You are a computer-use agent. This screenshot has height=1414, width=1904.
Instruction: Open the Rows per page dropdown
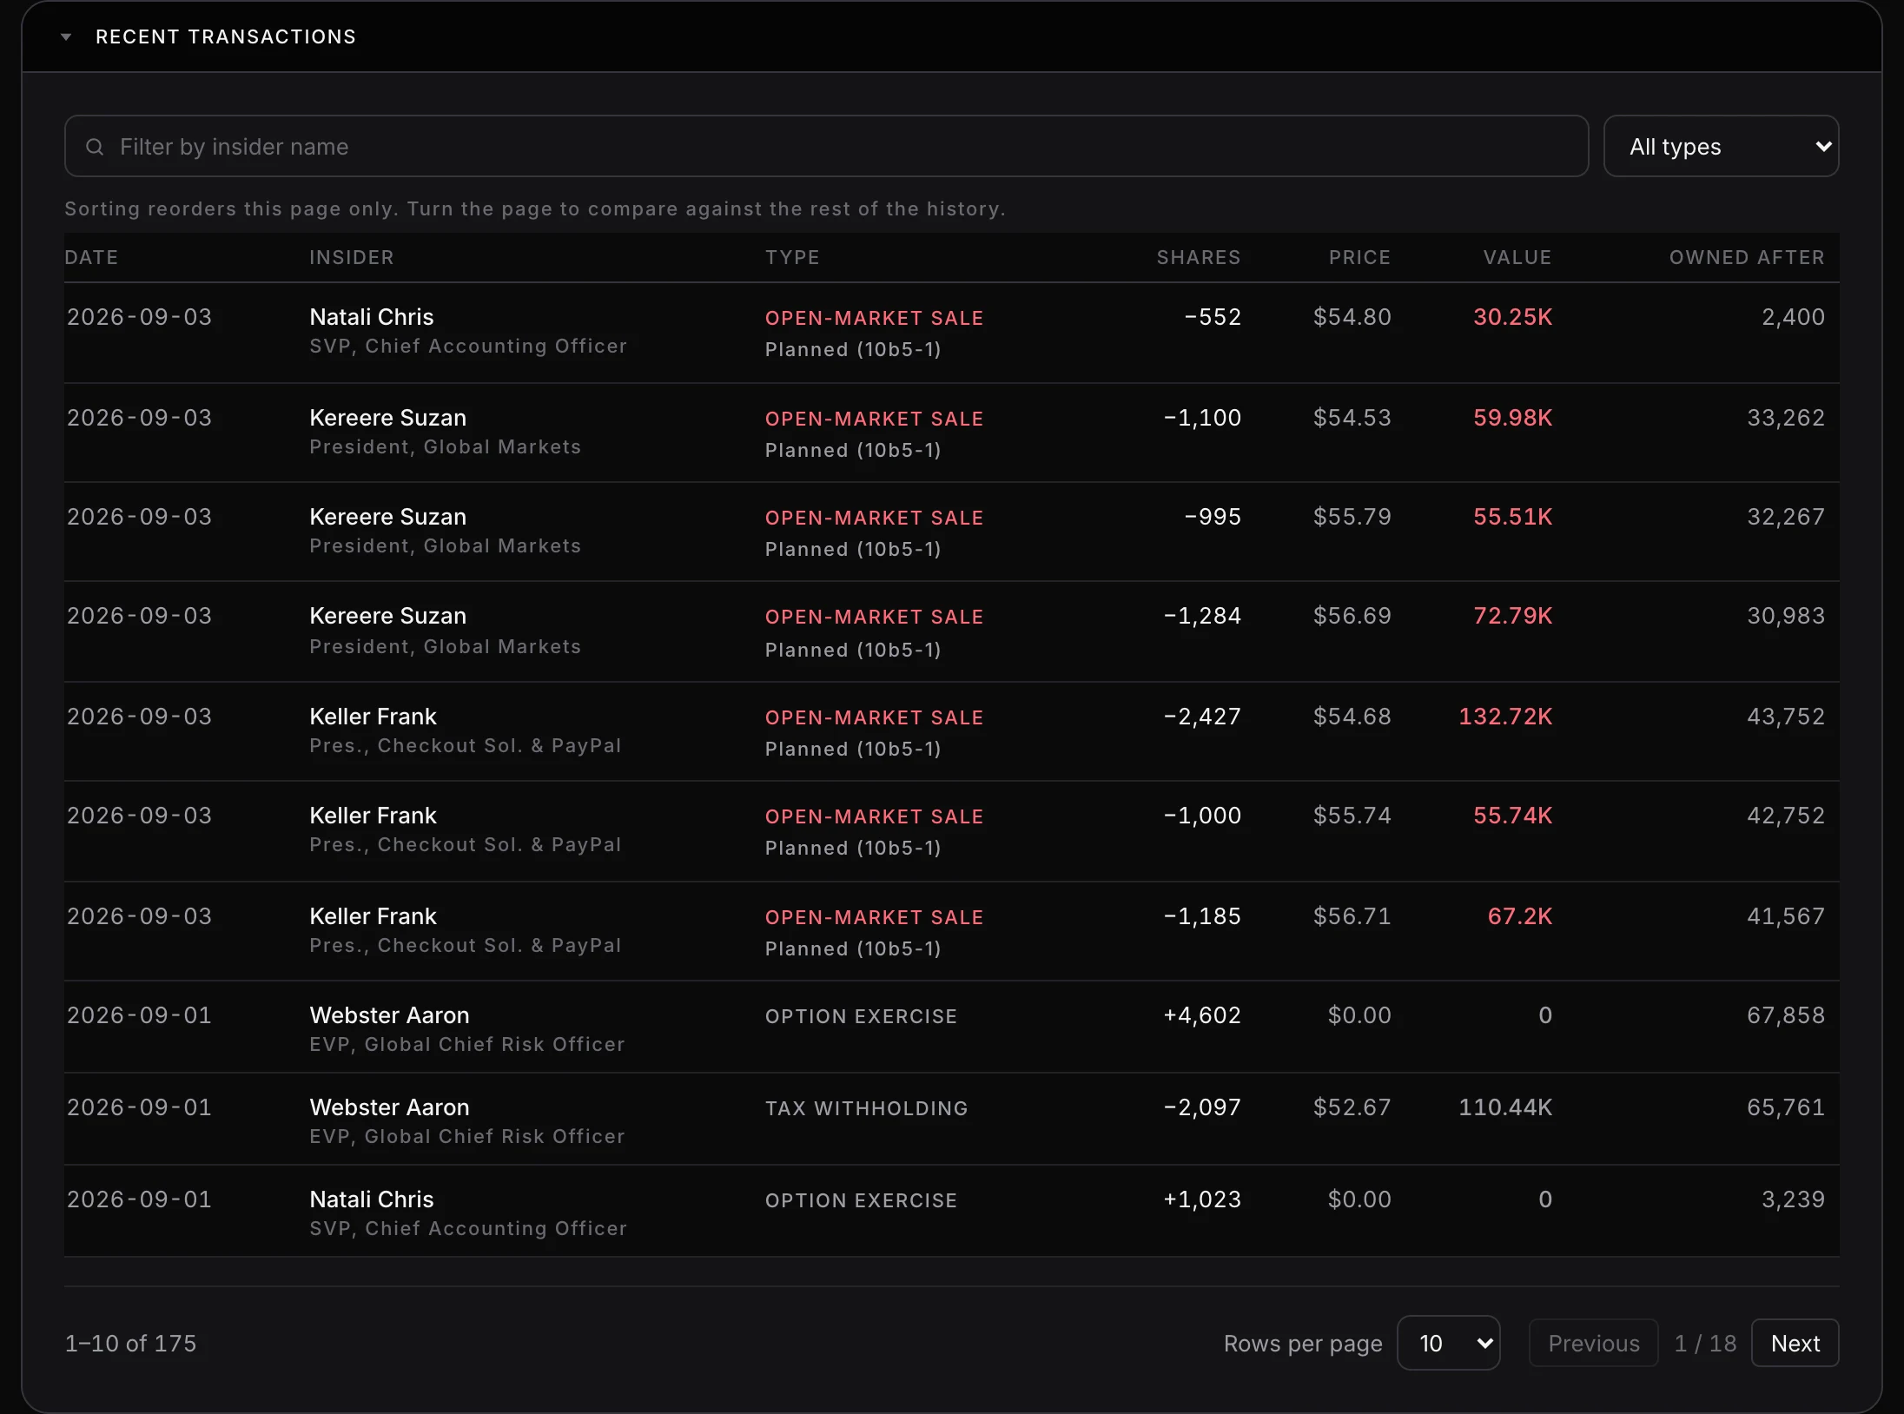tap(1448, 1344)
